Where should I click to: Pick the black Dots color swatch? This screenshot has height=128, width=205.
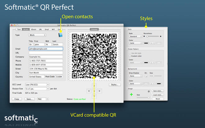(x=146, y=43)
